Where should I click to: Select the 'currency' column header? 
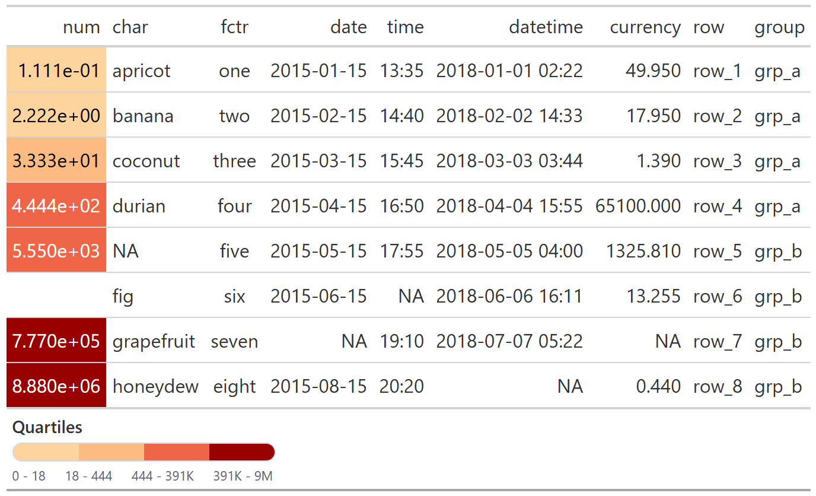(645, 27)
